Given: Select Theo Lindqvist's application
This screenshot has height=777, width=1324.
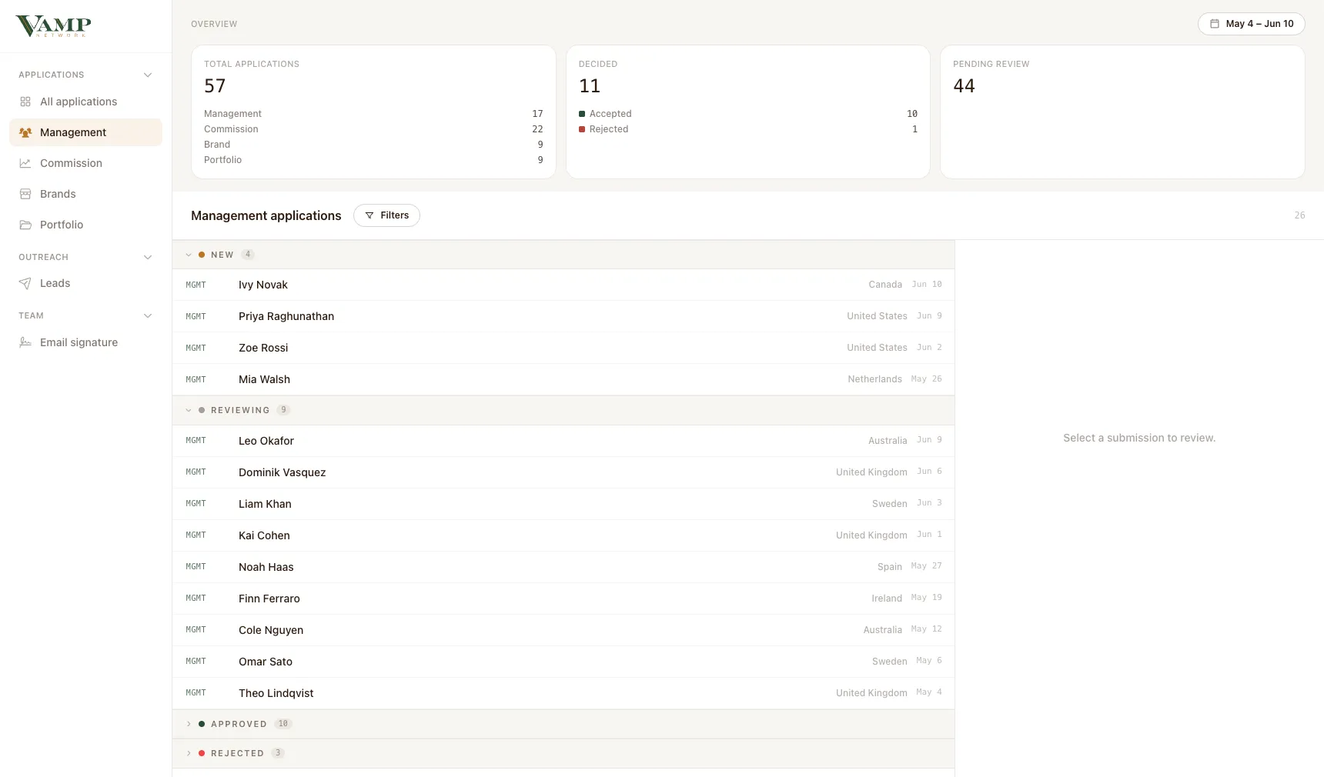Looking at the screenshot, I should point(563,693).
